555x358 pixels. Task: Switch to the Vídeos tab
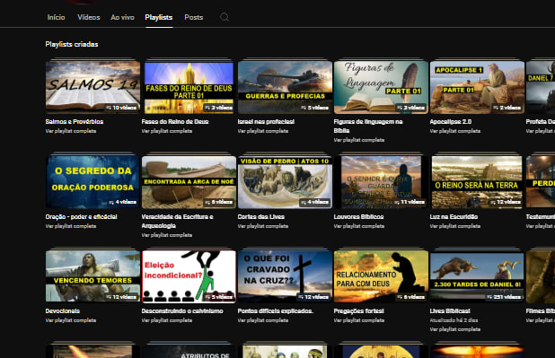tap(89, 17)
